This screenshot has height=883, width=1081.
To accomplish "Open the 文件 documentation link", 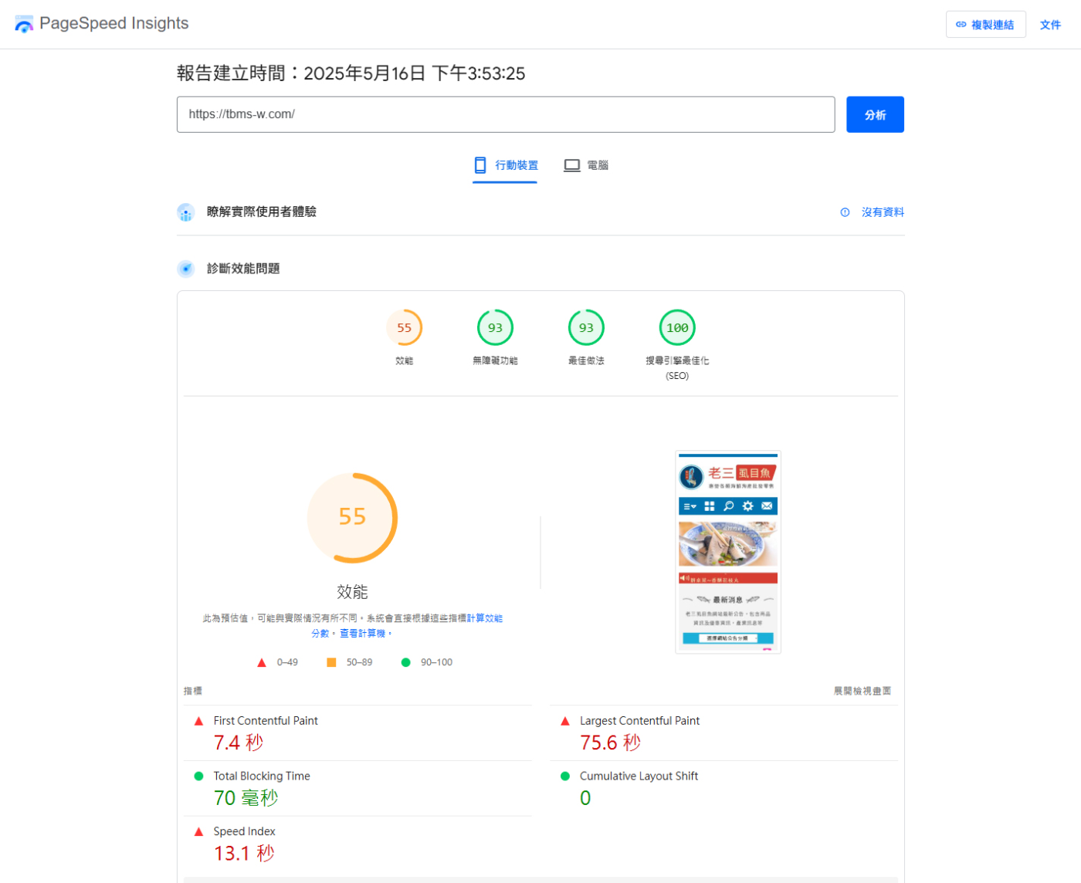I will pos(1050,25).
